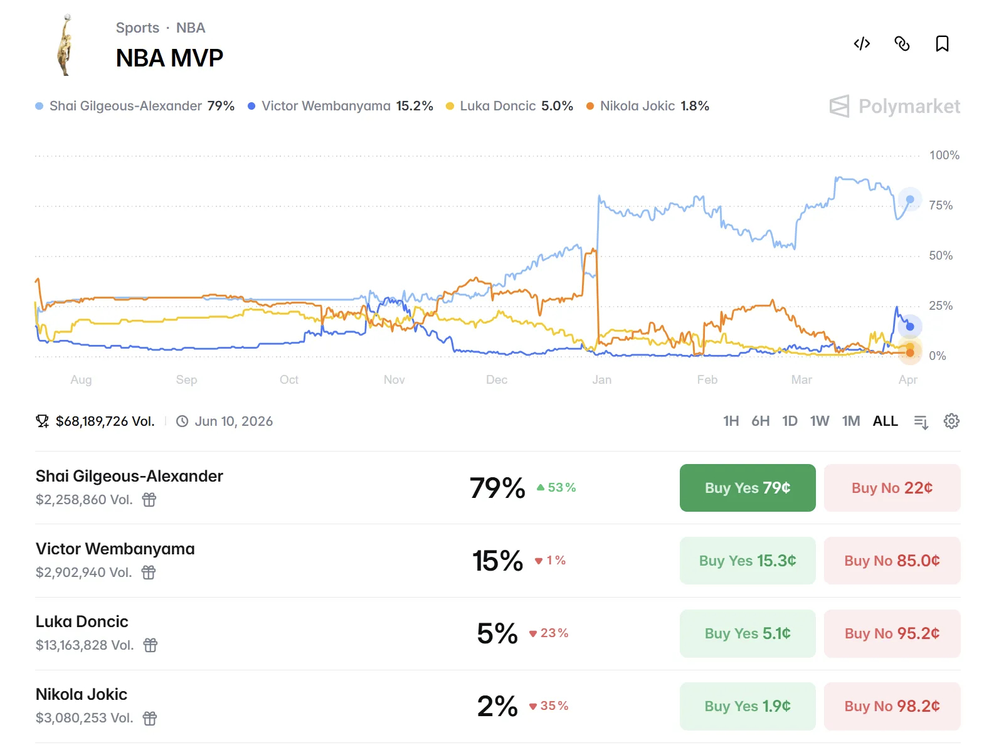Open the Sports breadcrumb link
989x745 pixels.
point(138,28)
